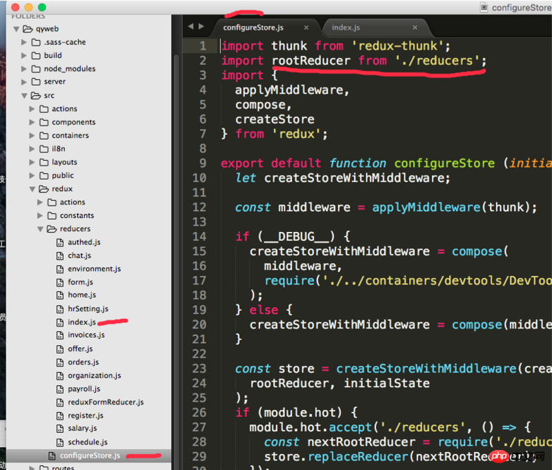This screenshot has height=470, width=552.
Task: Close the configureStore.js tab
Action: 306,28
